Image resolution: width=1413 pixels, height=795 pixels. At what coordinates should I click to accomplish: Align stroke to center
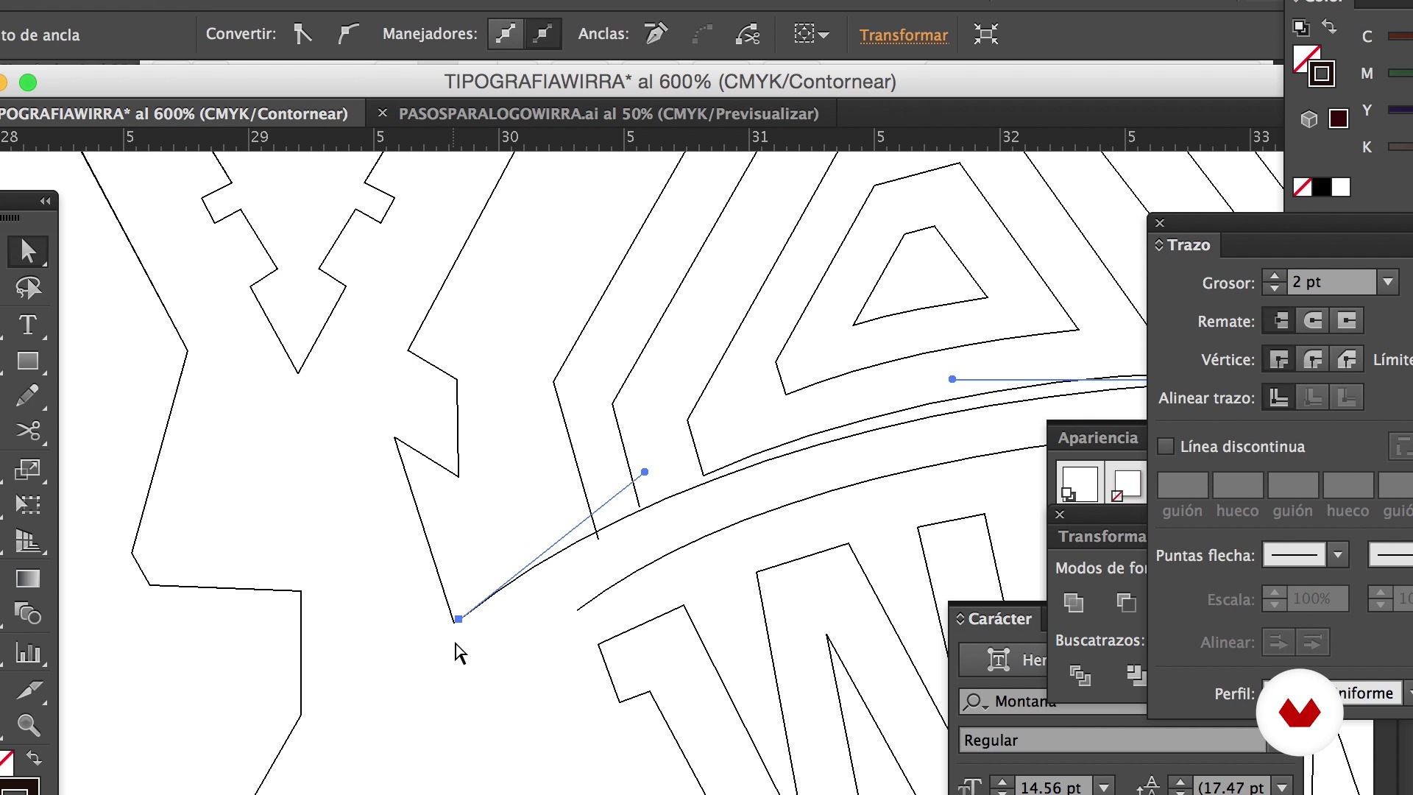coord(1280,397)
